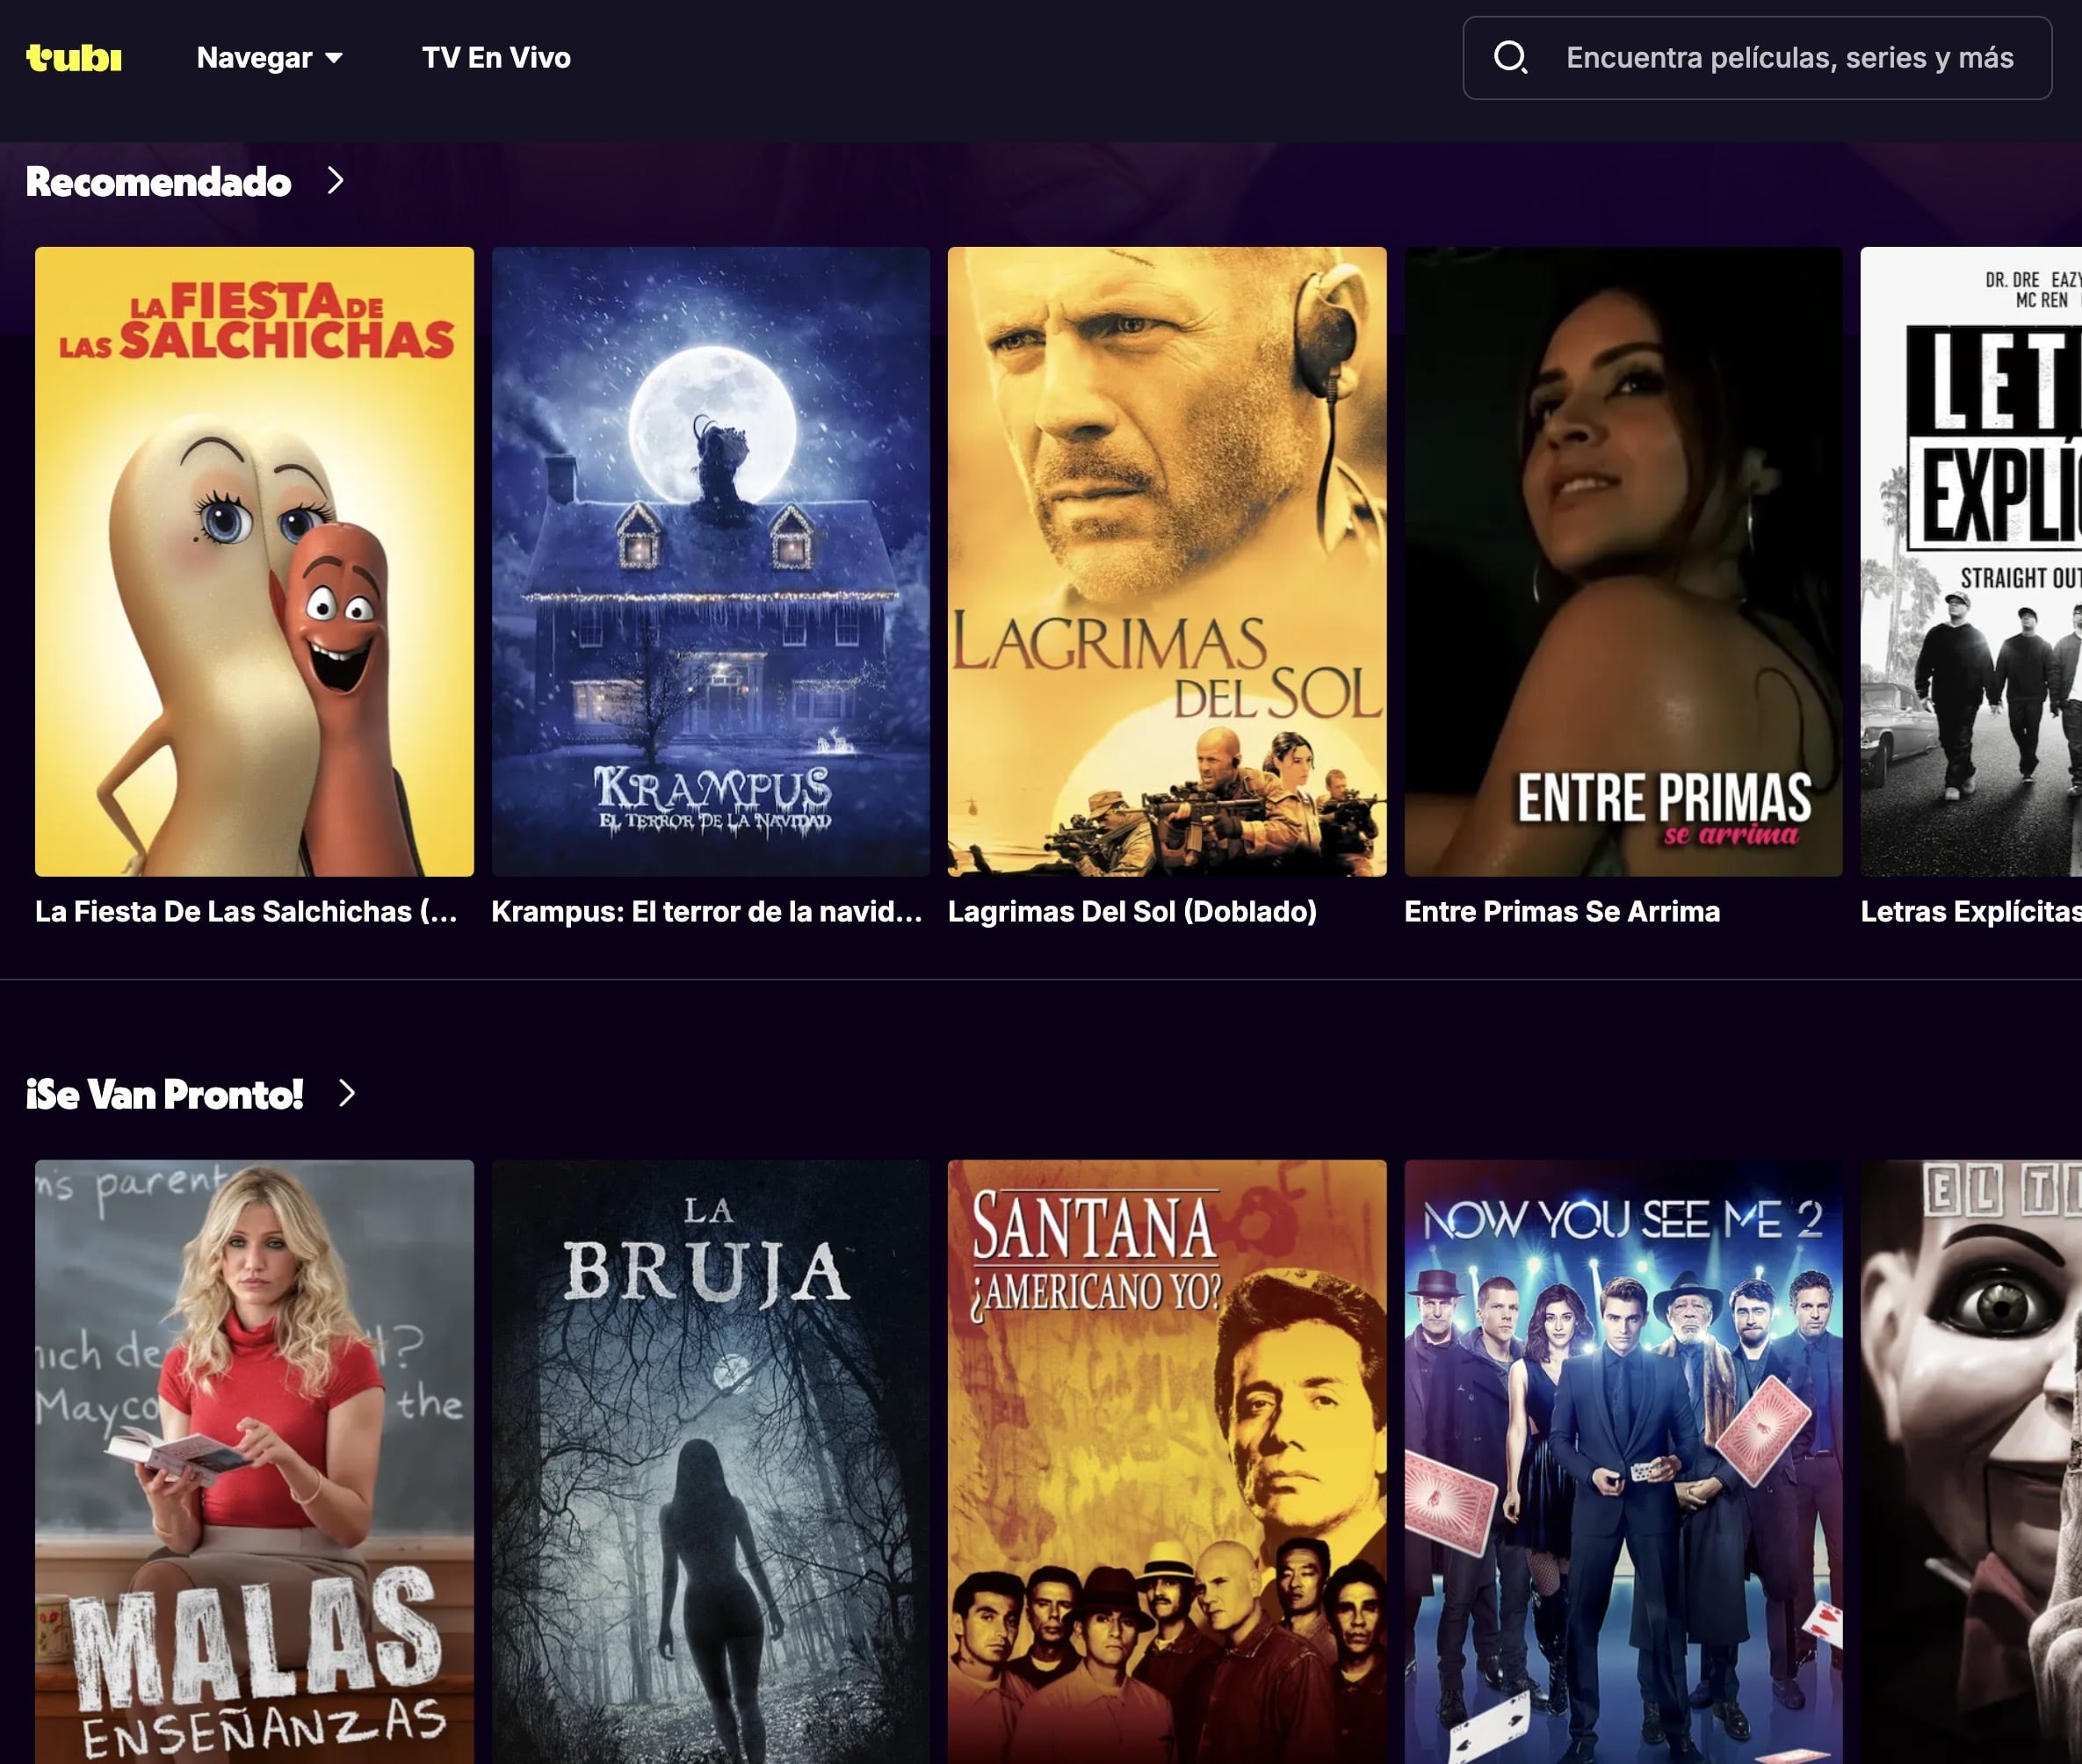Select the Krampus movie poster
The height and width of the screenshot is (1764, 2082).
click(x=710, y=561)
